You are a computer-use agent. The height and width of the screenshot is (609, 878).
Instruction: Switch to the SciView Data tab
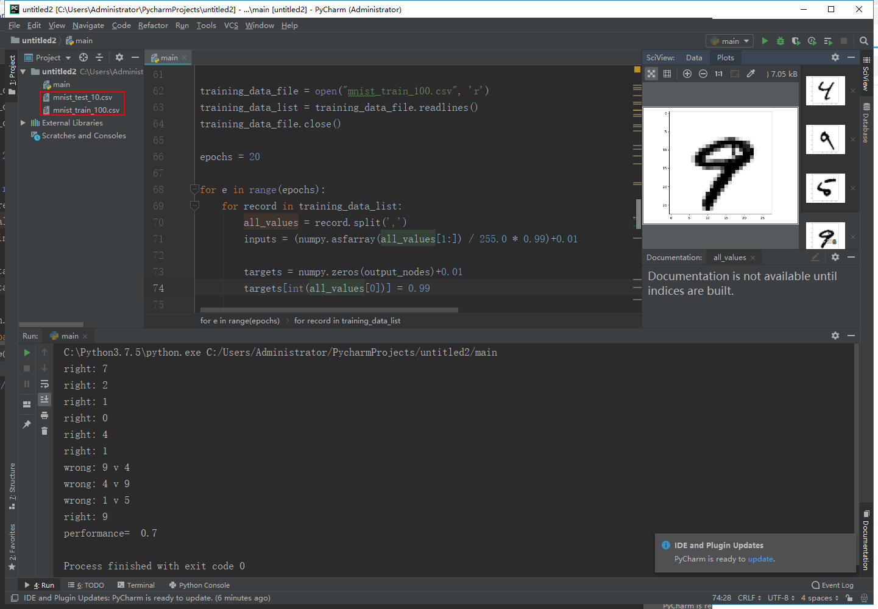(694, 57)
